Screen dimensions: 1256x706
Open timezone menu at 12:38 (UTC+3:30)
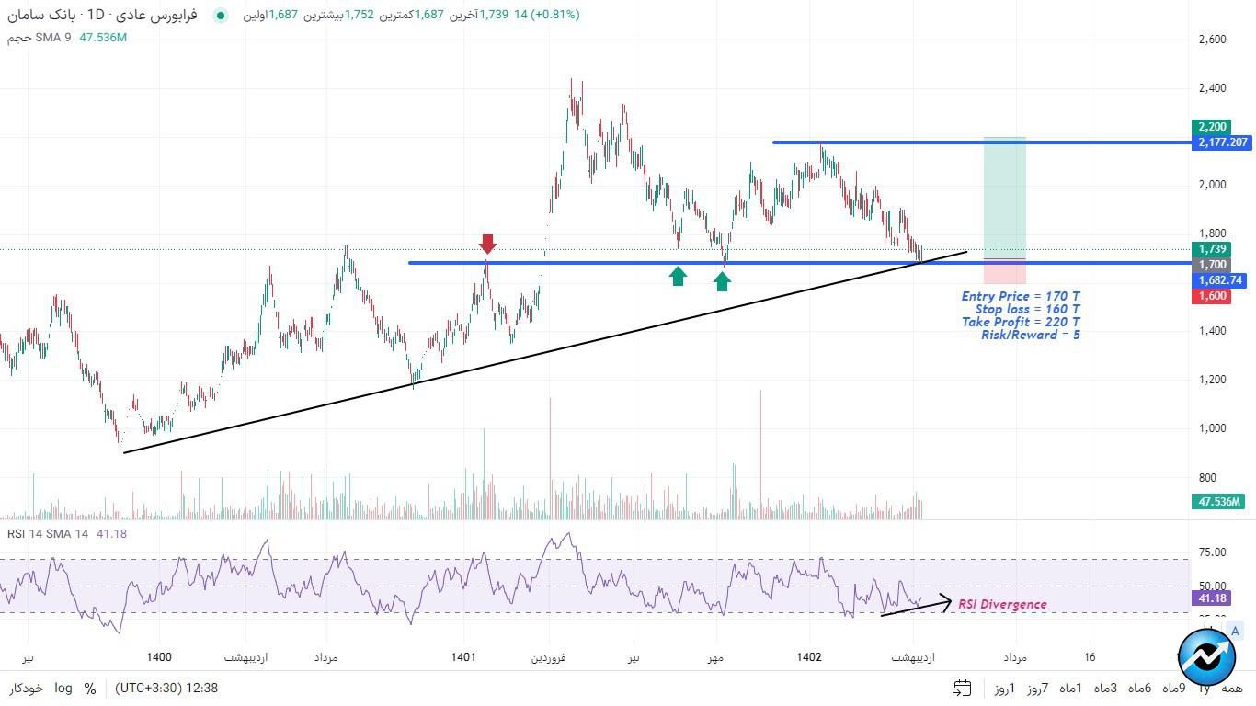(x=166, y=688)
